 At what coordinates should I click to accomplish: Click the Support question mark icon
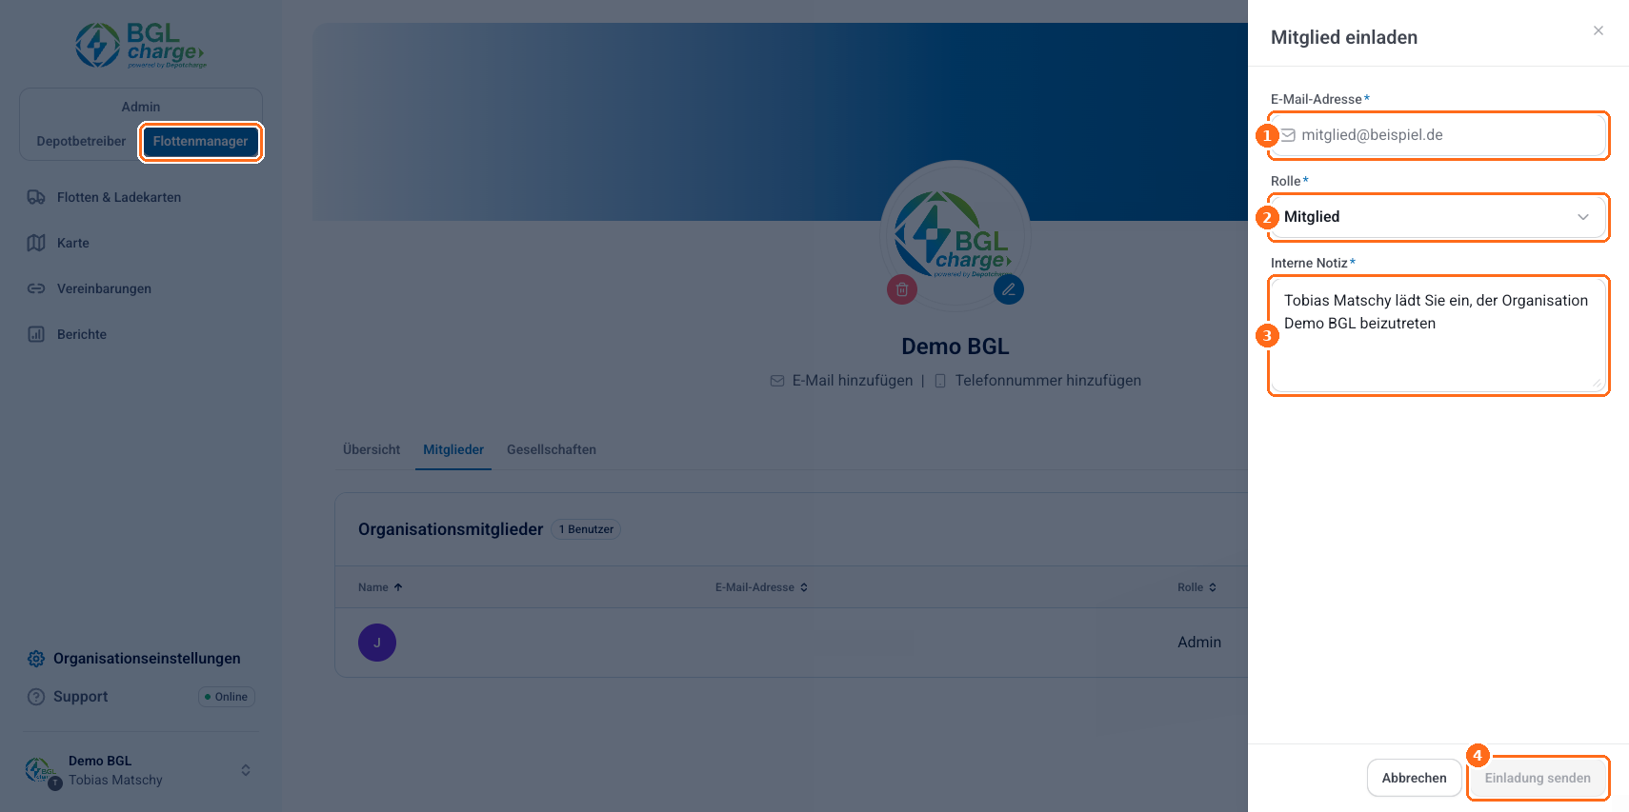coord(36,697)
